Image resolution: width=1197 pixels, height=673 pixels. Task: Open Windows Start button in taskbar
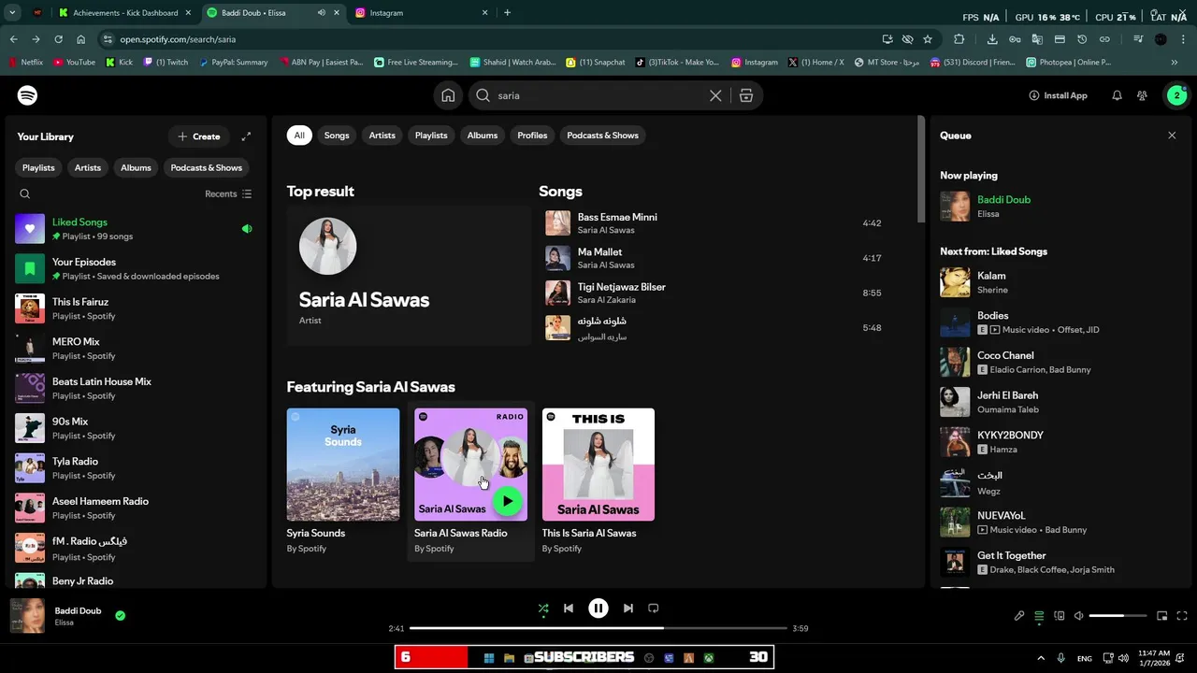click(x=489, y=658)
